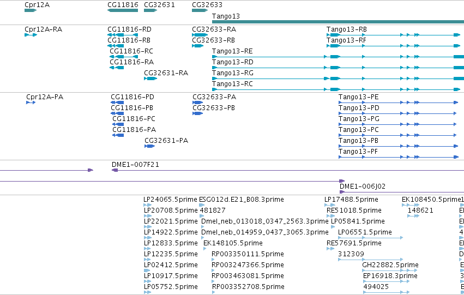Click the teal CG11816 gene arrow glyph

tap(123, 10)
